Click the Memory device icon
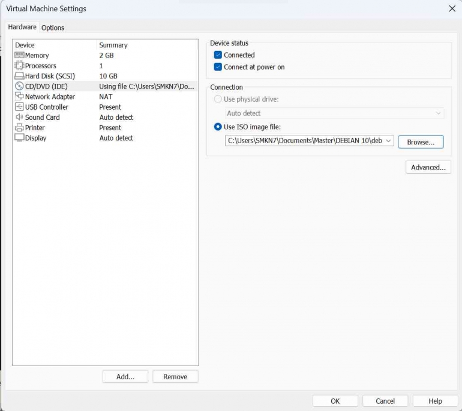 pos(19,55)
